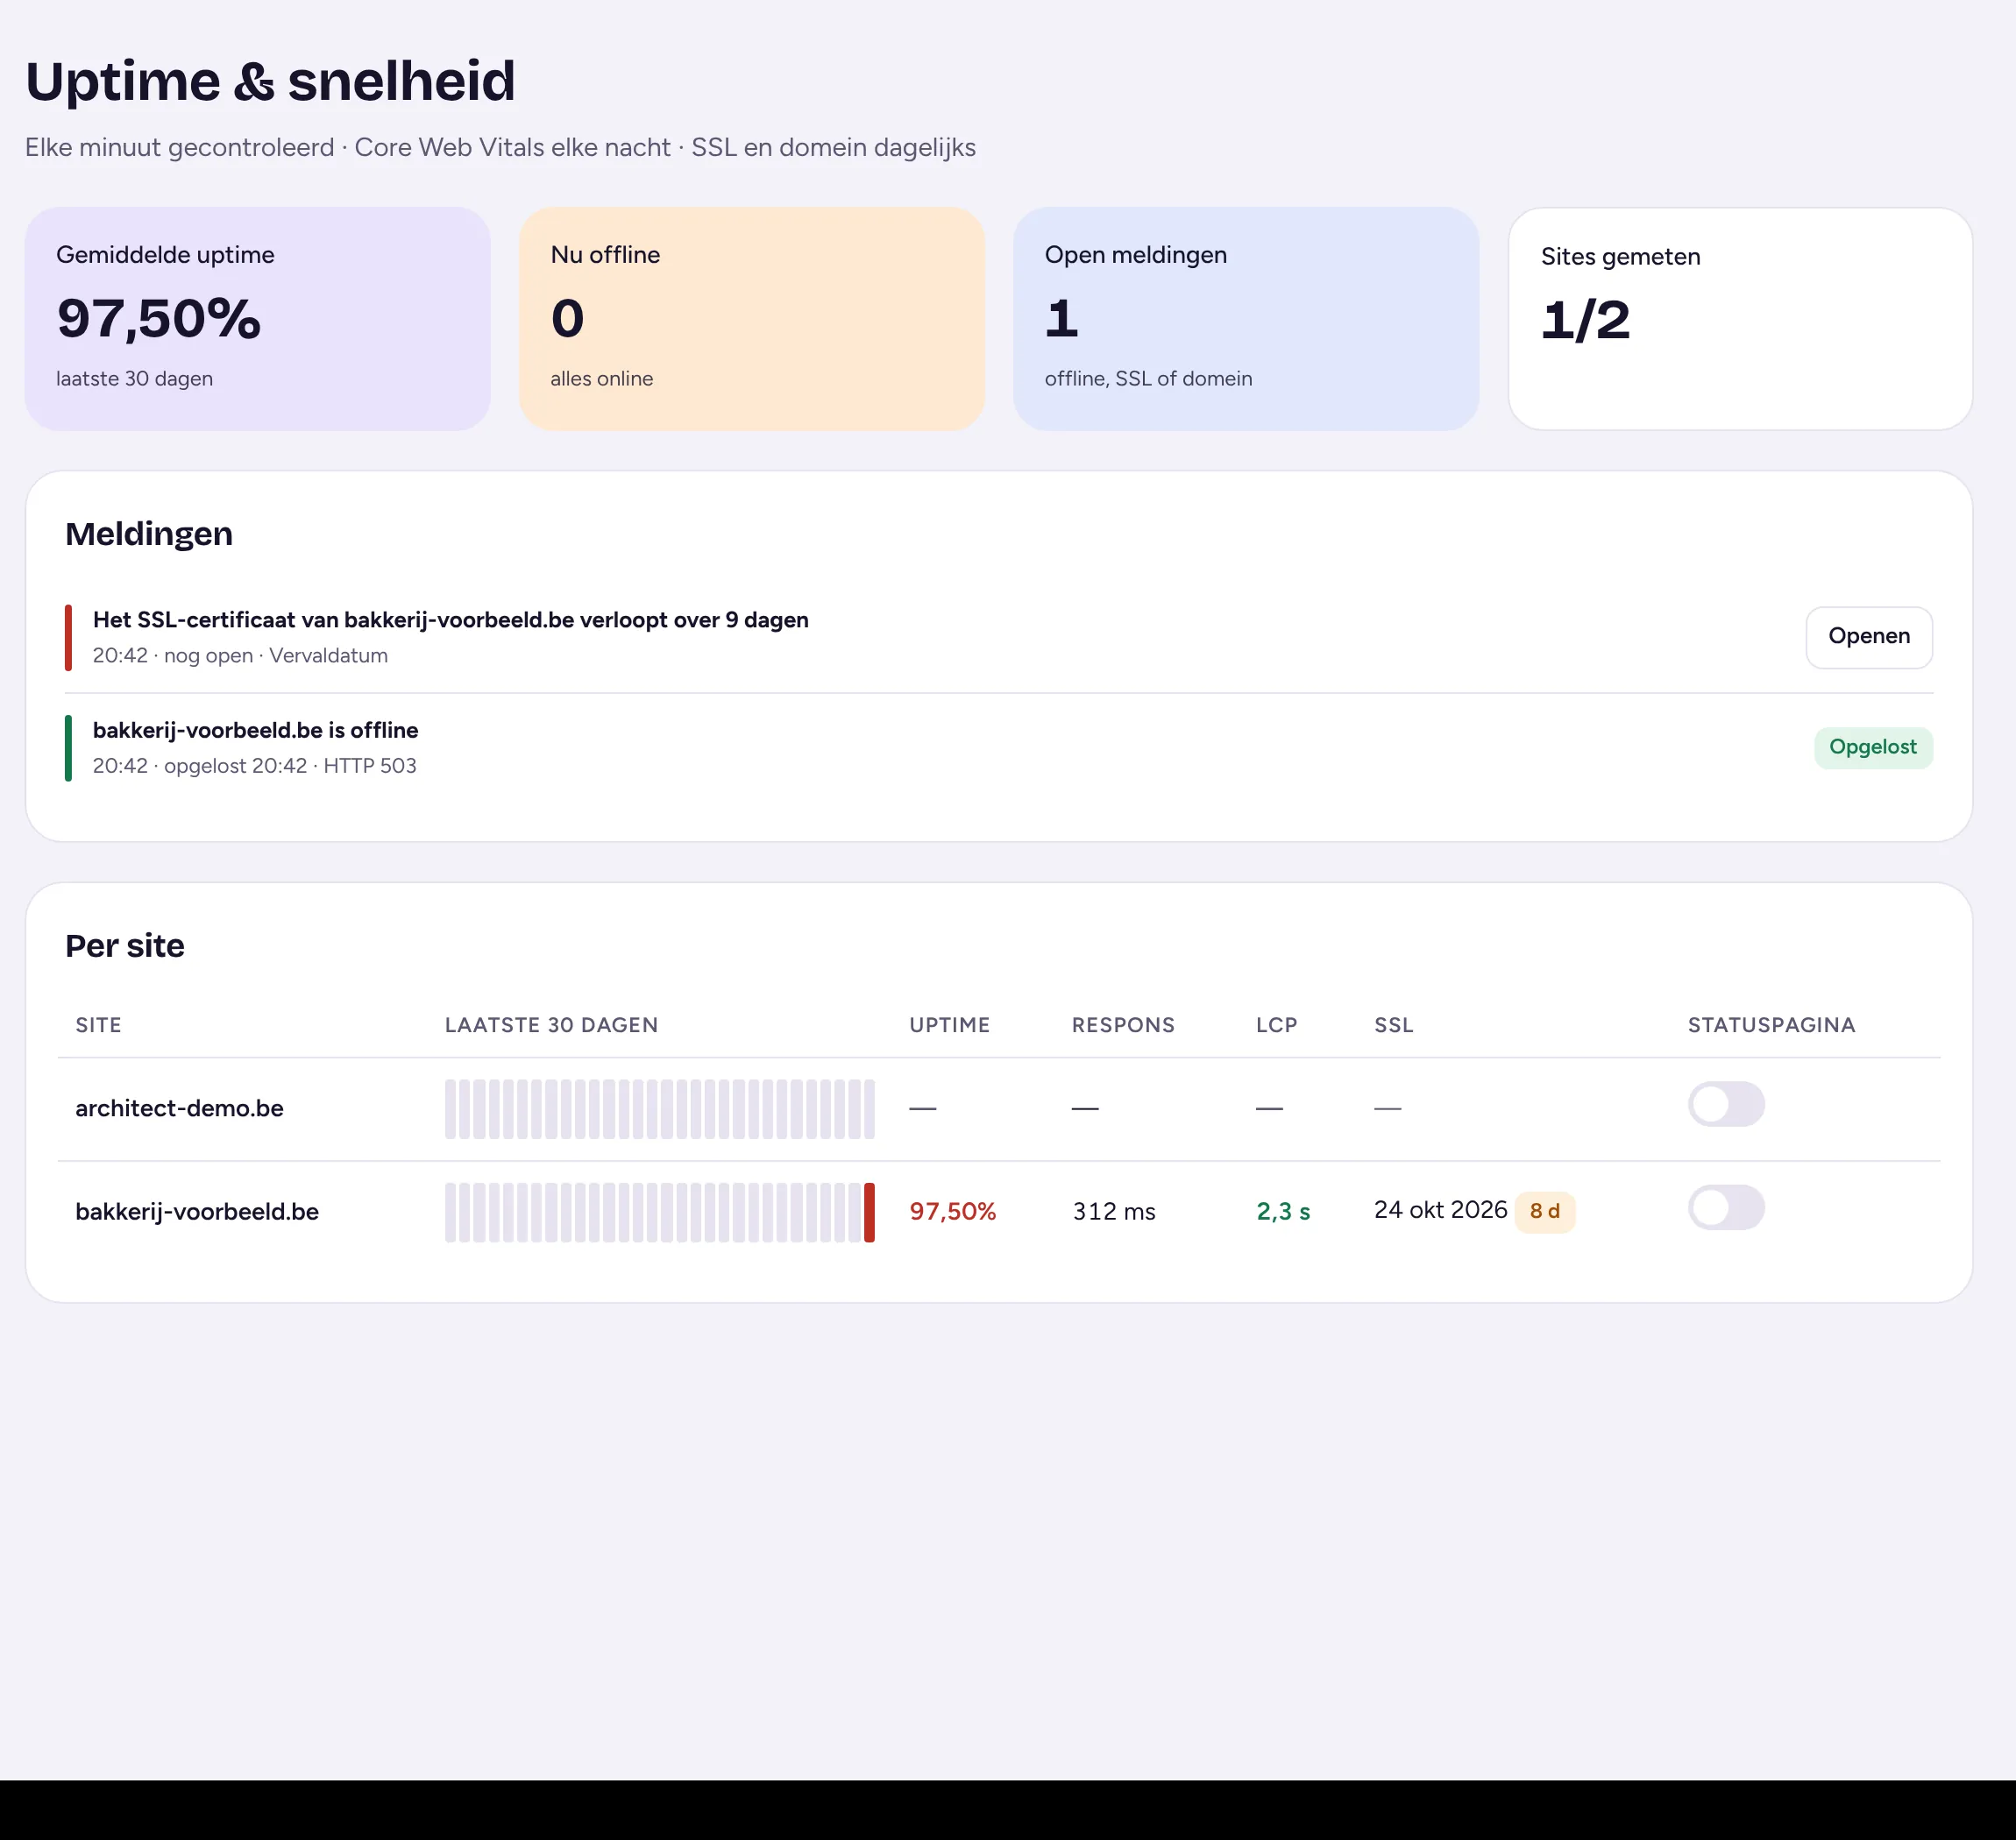The image size is (2016, 1840).
Task: Click bakkerij-voorbeeld.be in Per site table
Action: point(197,1212)
